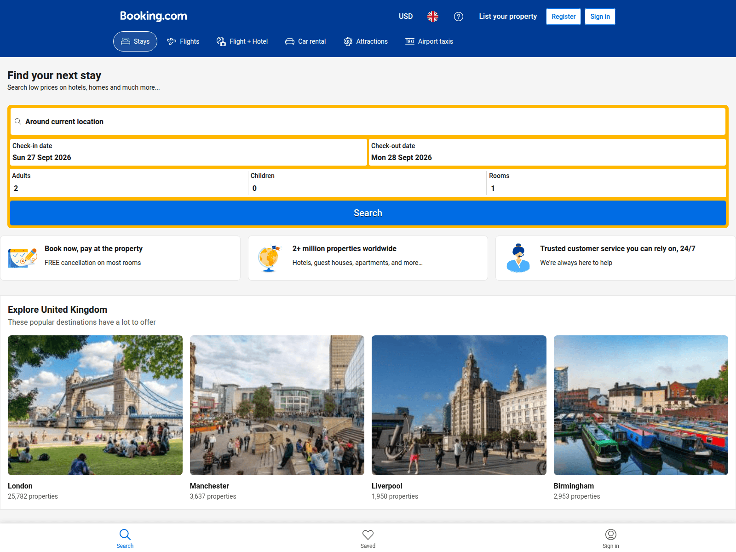Open the Check-in date picker
Screen dimensions: 736x552
click(x=189, y=152)
